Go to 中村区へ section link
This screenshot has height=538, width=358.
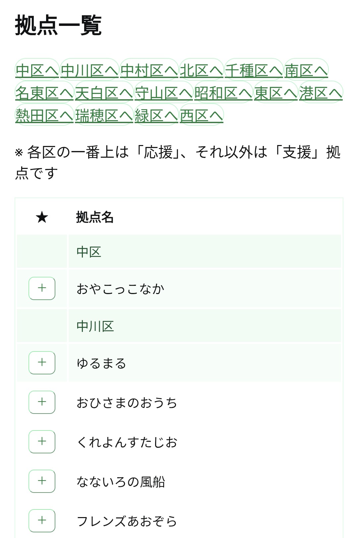tap(149, 70)
